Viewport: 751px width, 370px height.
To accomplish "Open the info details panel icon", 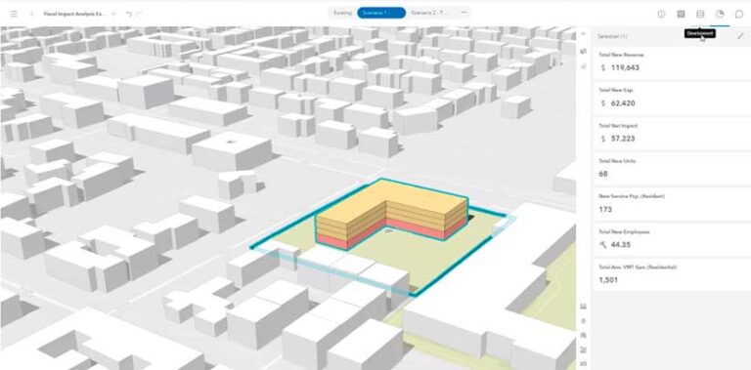I will click(661, 14).
